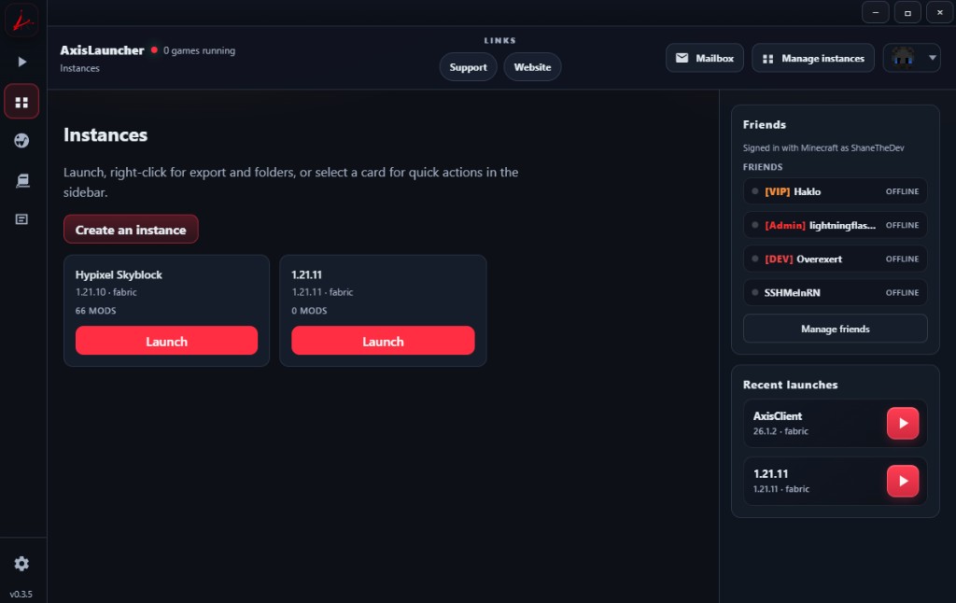This screenshot has width=956, height=603.
Task: Click the AxisLauncher logo icon
Action: pos(22,21)
